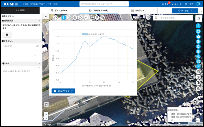Select the flag marker tool in top toolbar
Image resolution: width=204 pixels, height=127 pixels.
(97, 18)
